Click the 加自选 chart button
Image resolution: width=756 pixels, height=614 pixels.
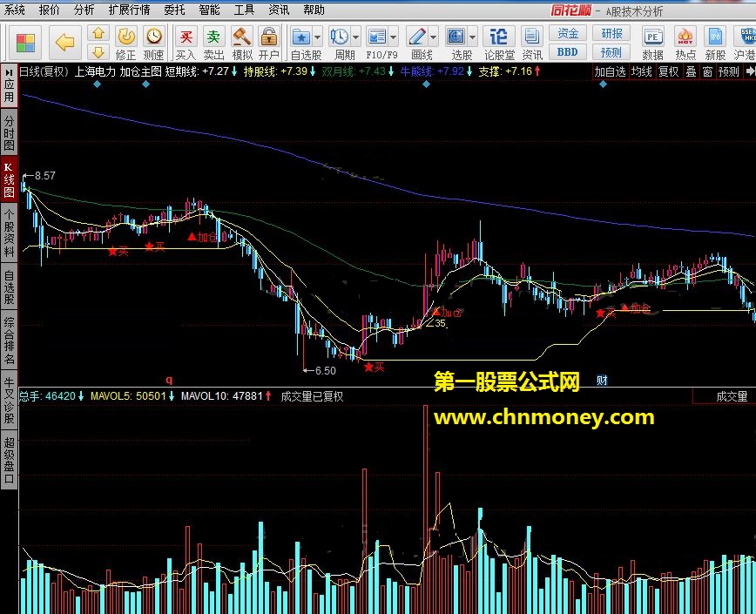610,71
